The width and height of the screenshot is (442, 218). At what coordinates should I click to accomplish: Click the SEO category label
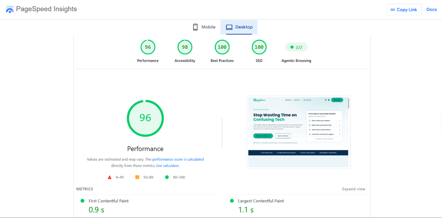(259, 61)
